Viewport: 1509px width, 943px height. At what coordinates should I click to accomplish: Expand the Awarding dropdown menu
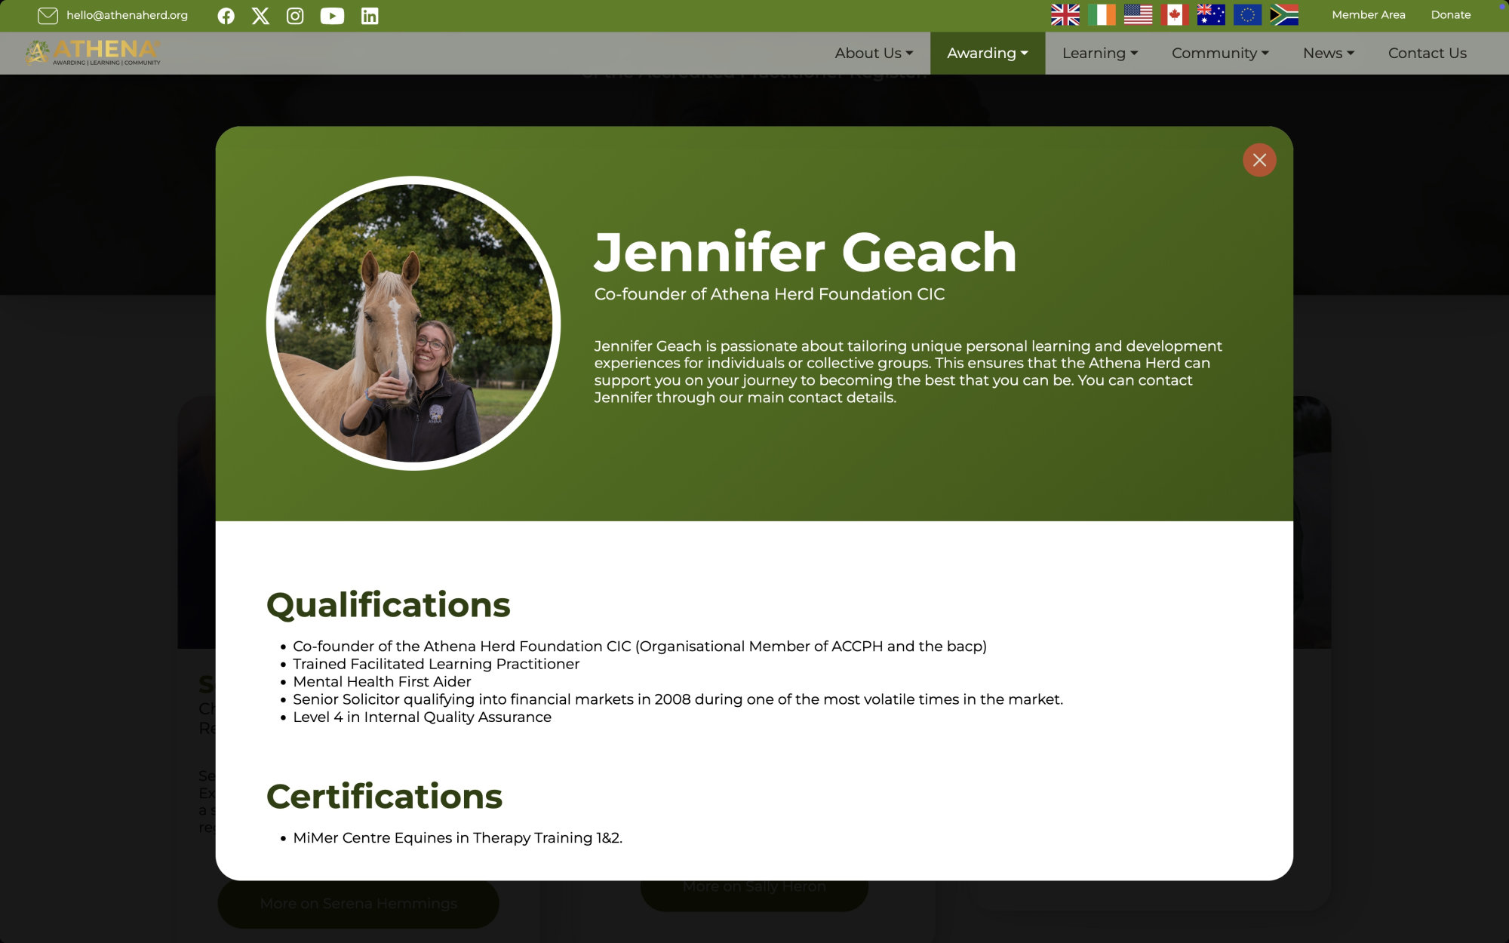coord(988,53)
